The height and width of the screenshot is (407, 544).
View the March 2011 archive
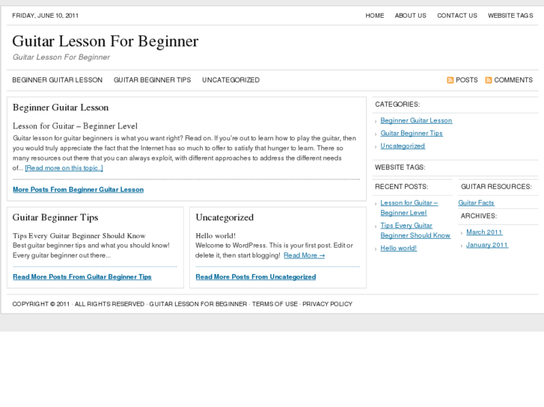pyautogui.click(x=484, y=232)
